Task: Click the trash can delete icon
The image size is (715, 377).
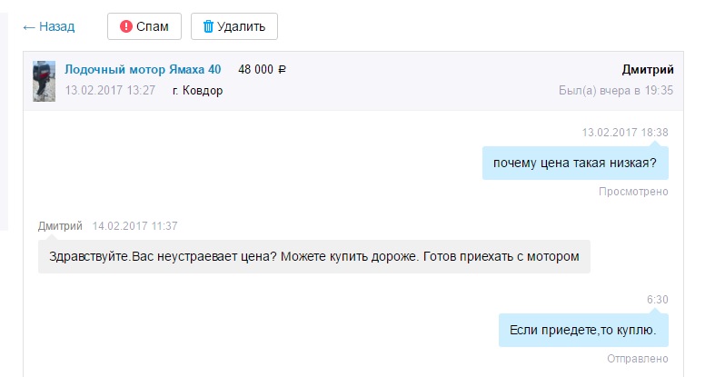Action: [208, 26]
